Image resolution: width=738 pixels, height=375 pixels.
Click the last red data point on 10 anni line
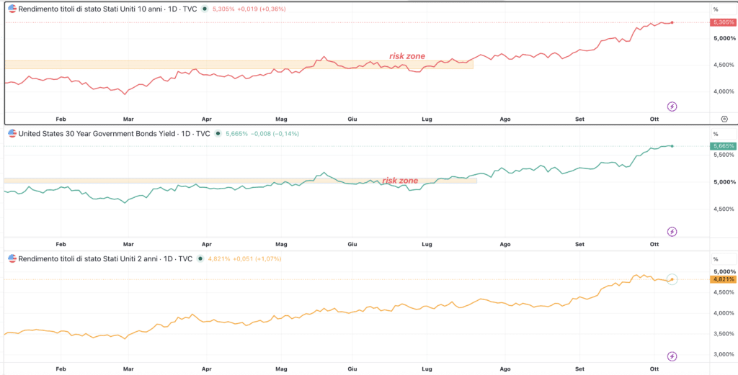672,22
